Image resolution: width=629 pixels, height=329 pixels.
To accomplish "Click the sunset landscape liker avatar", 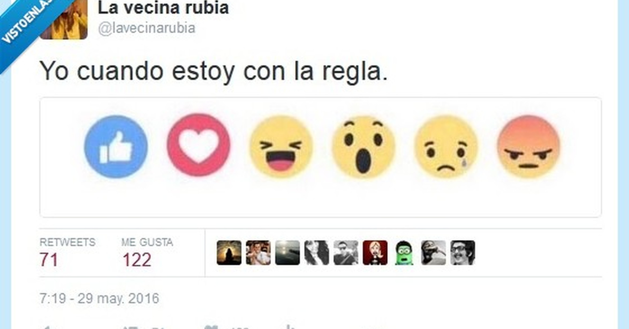I will (x=287, y=253).
